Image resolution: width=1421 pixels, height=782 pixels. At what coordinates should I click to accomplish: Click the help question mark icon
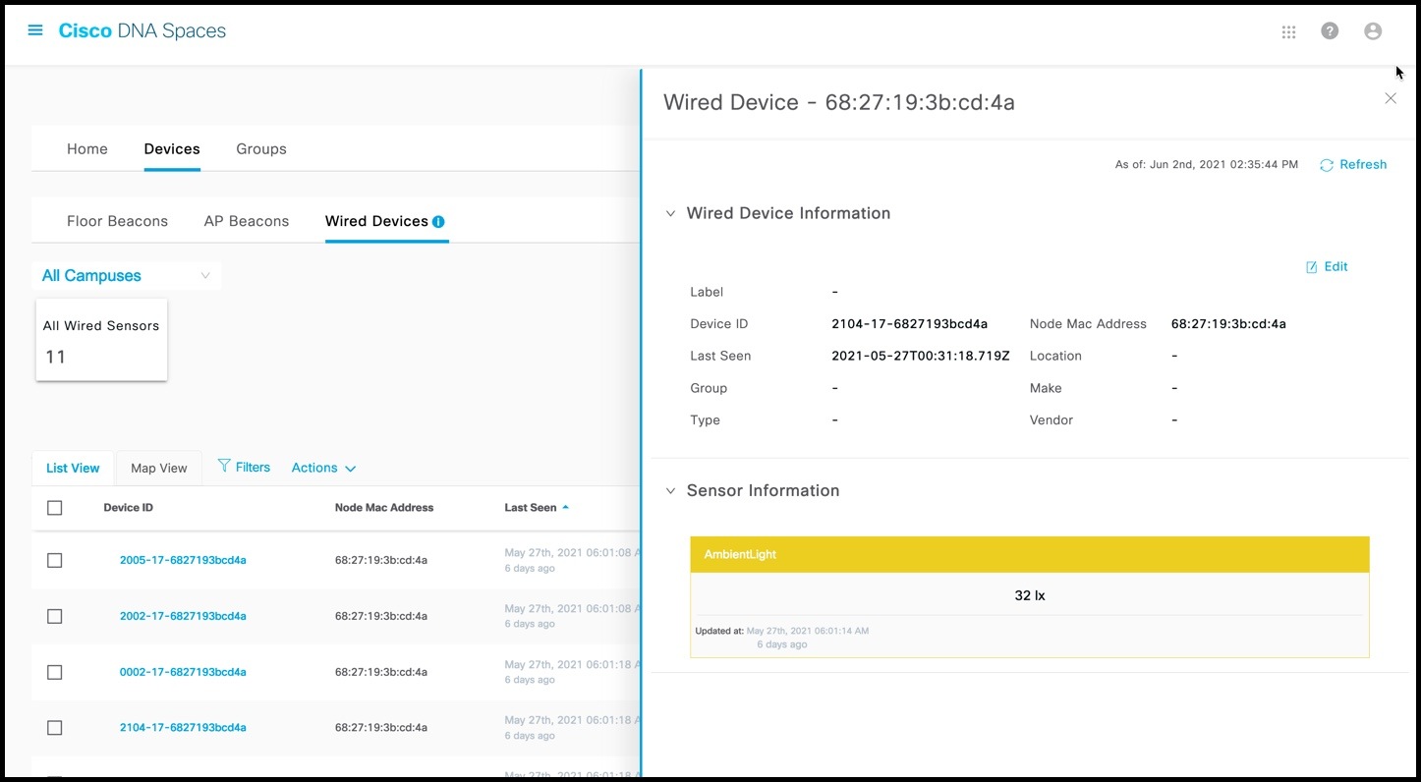(x=1330, y=30)
